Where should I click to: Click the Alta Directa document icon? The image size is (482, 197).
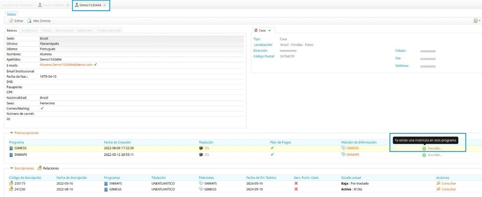(30, 21)
